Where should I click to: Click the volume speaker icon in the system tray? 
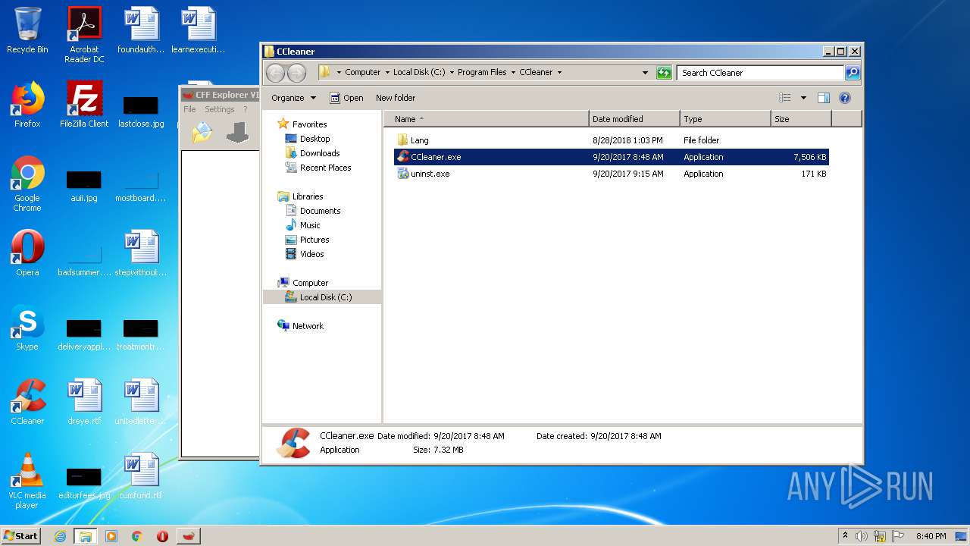pyautogui.click(x=862, y=536)
